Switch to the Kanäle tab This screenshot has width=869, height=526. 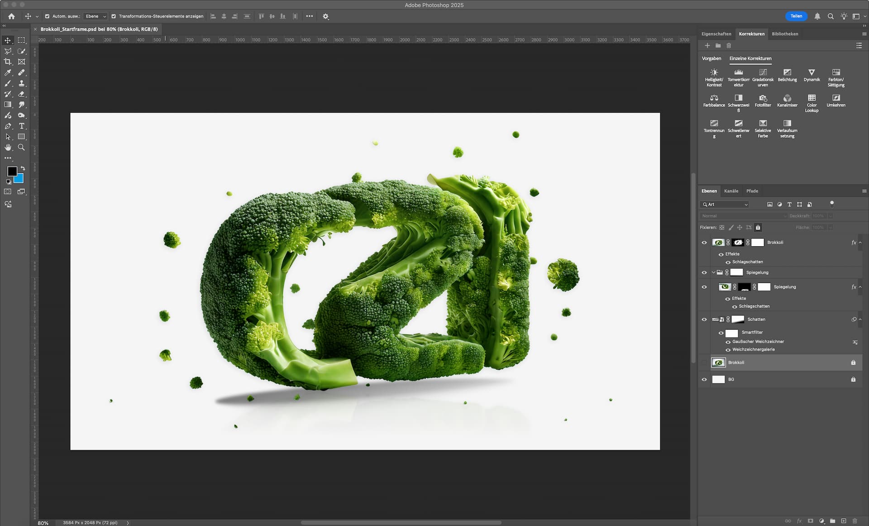pyautogui.click(x=731, y=191)
